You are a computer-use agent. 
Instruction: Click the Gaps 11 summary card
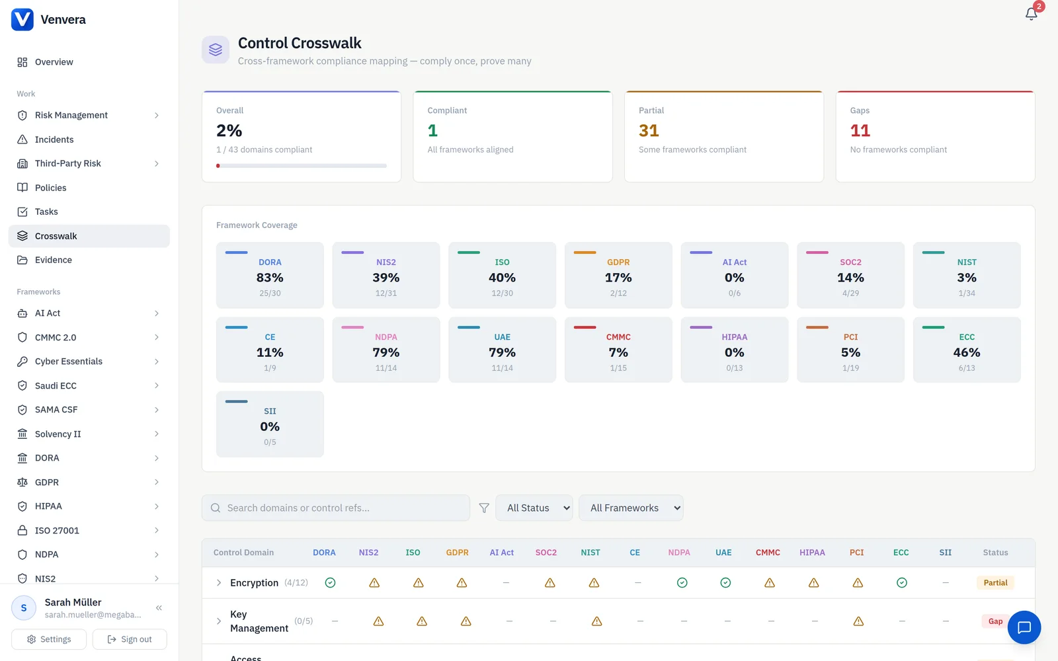point(936,136)
